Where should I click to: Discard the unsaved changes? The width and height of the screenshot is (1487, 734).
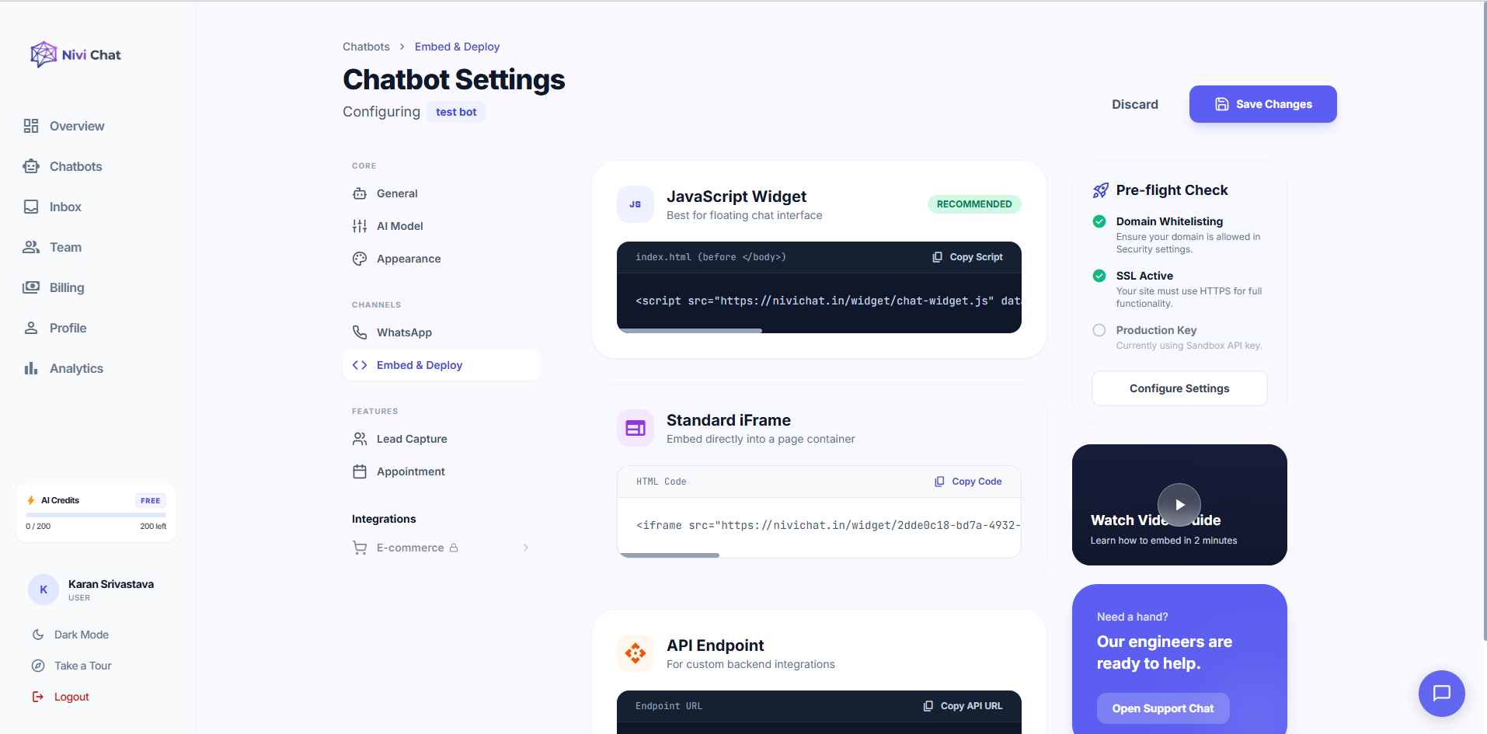coord(1134,104)
